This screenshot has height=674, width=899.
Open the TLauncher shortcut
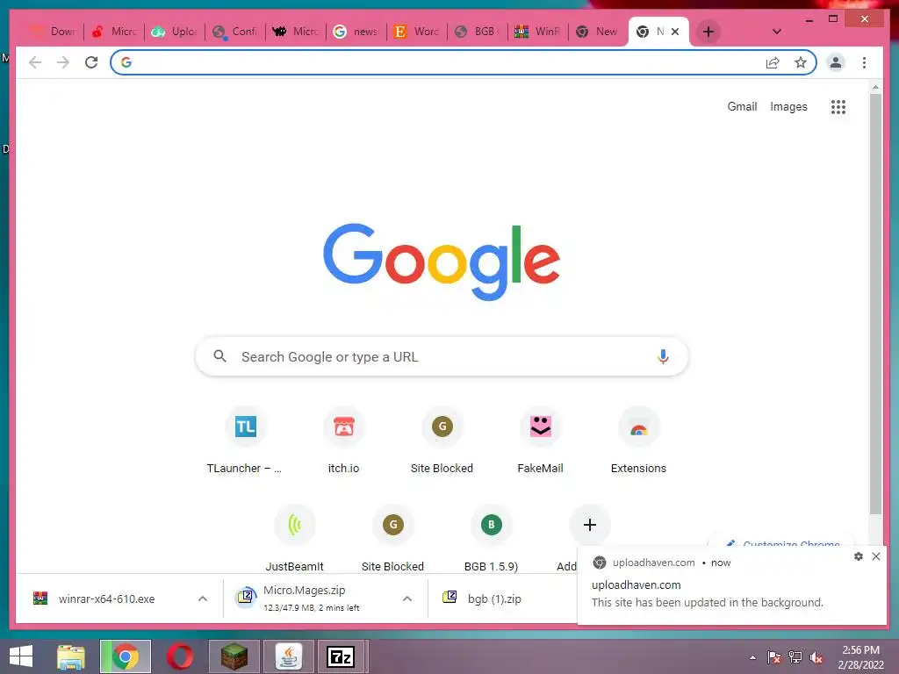click(x=245, y=441)
